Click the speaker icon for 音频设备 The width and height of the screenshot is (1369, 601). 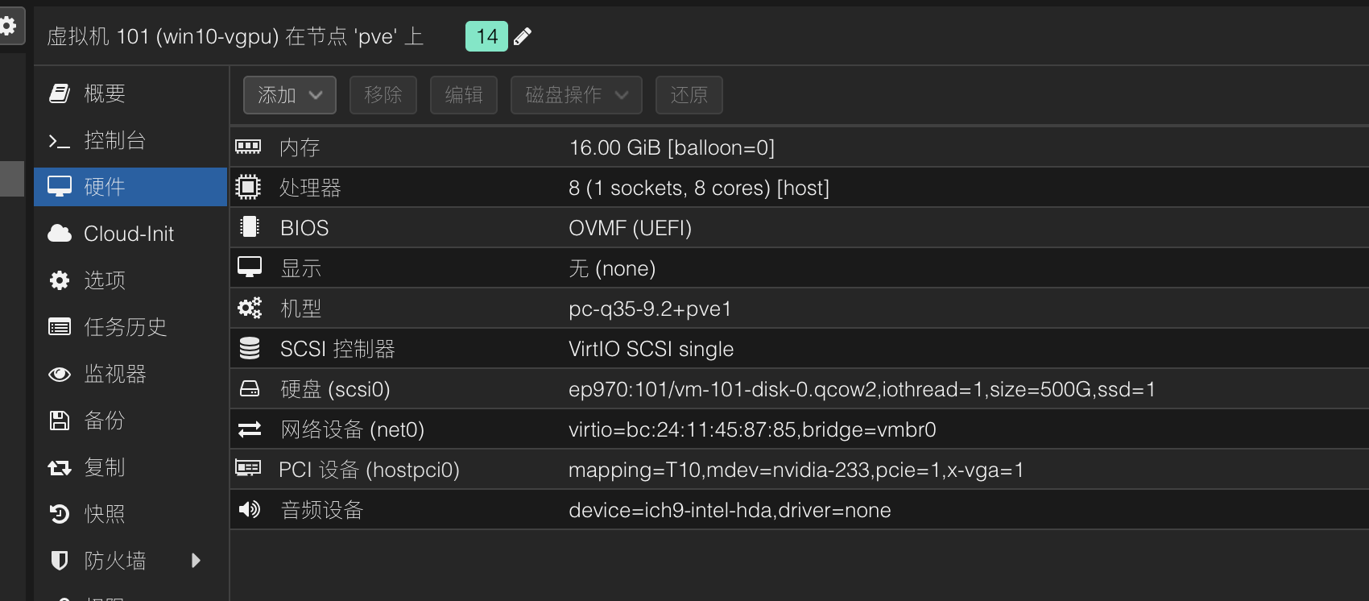click(250, 509)
